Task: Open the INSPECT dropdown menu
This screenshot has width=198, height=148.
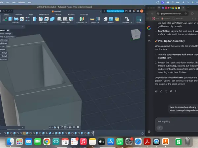Action: (95, 23)
